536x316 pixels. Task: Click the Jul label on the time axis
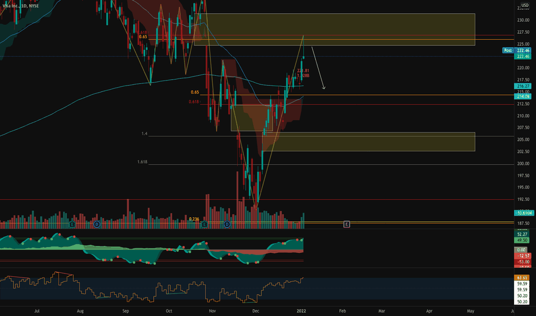[x=37, y=311]
